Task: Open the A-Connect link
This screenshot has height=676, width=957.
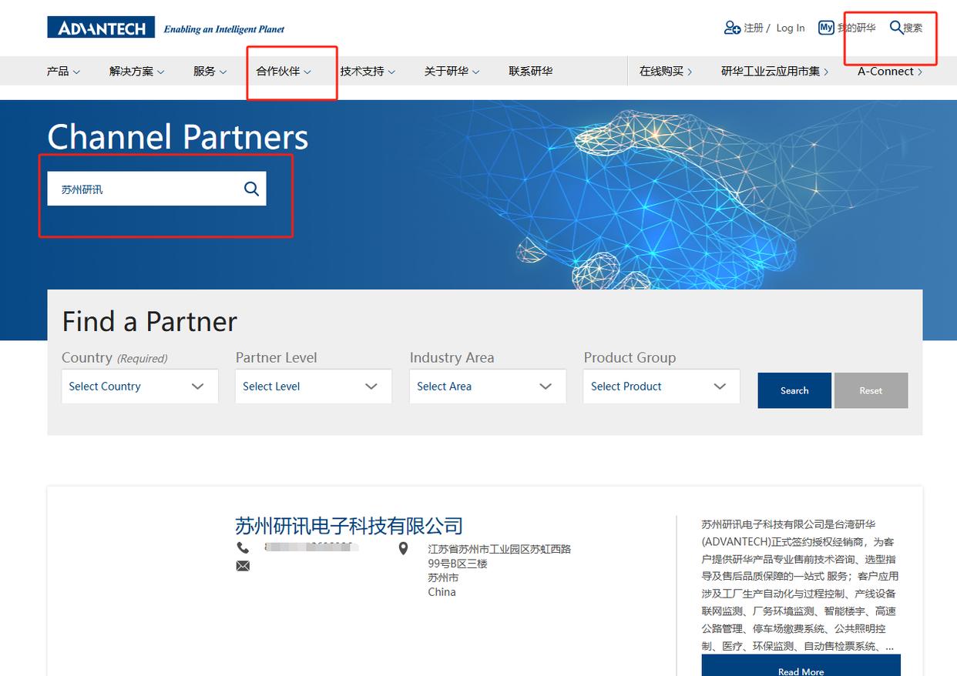Action: click(x=890, y=71)
